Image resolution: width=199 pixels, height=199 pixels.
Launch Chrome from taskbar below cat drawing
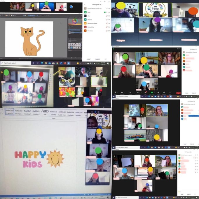tap(57, 63)
